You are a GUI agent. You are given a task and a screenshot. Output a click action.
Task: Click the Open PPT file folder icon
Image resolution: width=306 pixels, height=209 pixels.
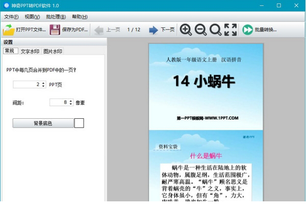click(x=9, y=30)
